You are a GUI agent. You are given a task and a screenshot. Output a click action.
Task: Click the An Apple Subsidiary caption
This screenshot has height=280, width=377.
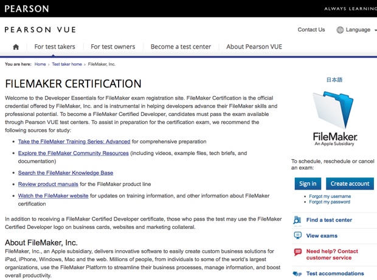click(x=334, y=143)
